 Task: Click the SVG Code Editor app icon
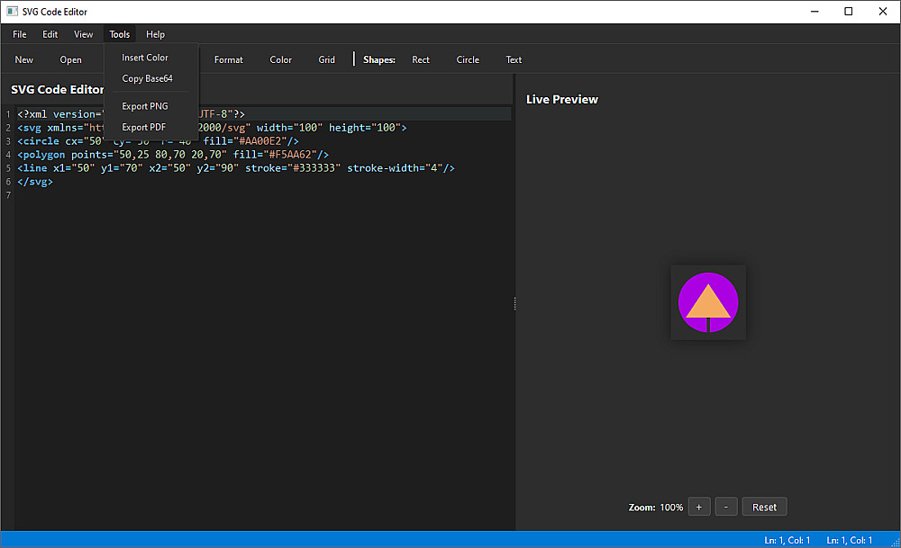pyautogui.click(x=12, y=12)
